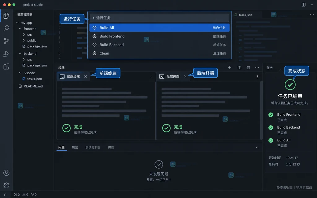317x198 pixels.
Task: Expand the src folder under backend
Action: [x=24, y=59]
